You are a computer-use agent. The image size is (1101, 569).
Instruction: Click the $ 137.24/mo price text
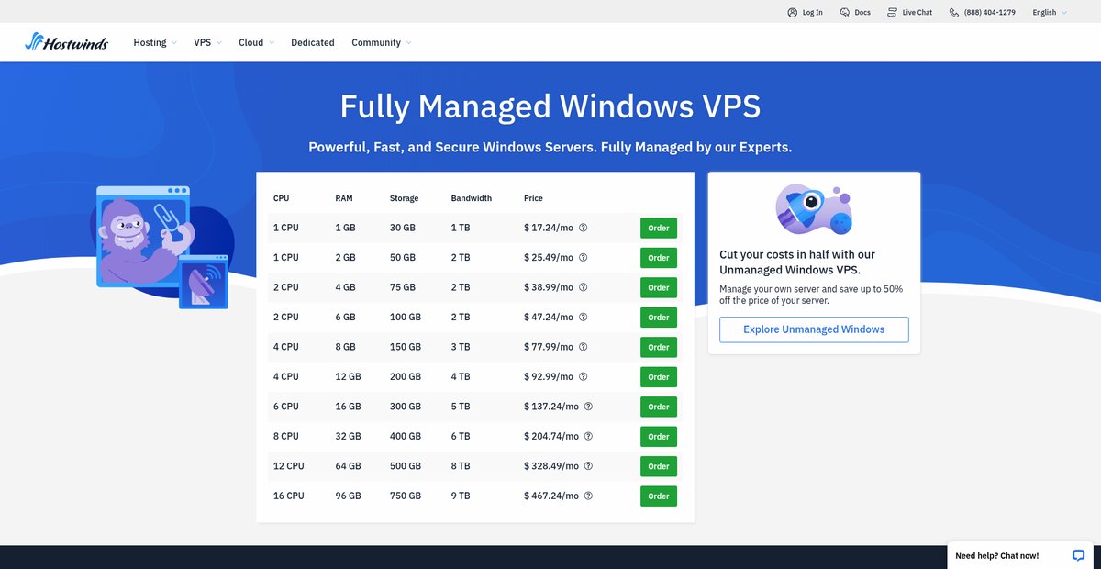(x=551, y=407)
